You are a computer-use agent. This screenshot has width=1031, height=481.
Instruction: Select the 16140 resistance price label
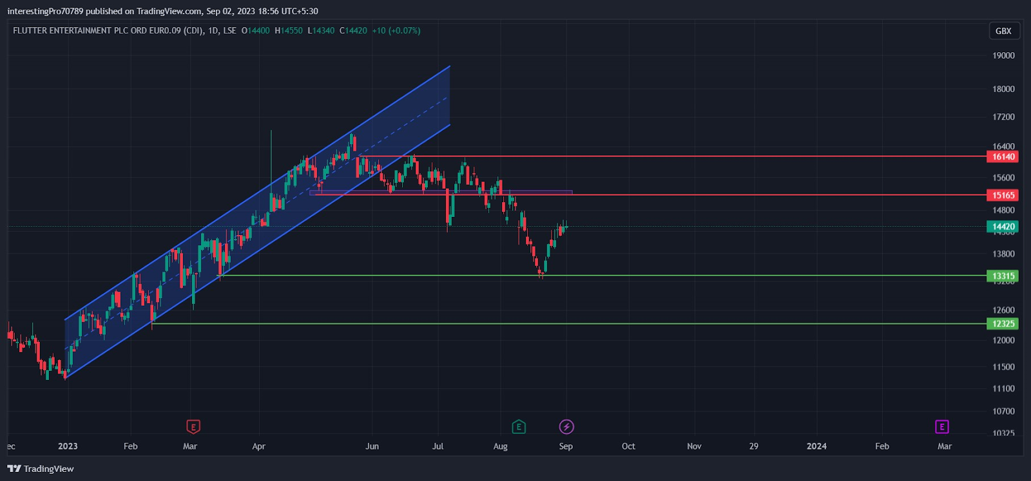[x=1003, y=156]
